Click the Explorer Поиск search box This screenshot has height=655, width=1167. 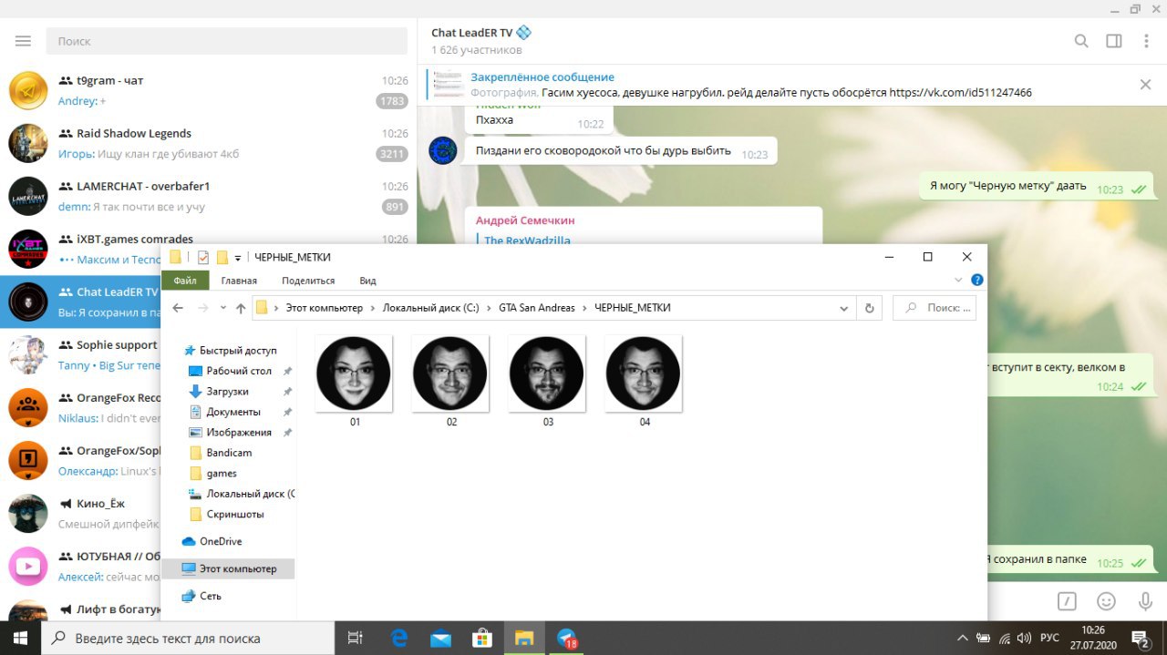(x=935, y=308)
